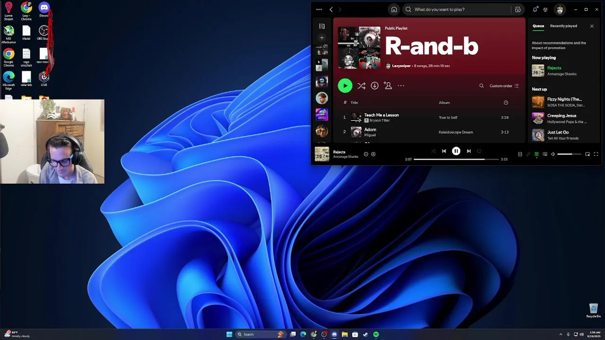
Task: Open the Custom order sort dropdown
Action: tap(504, 86)
